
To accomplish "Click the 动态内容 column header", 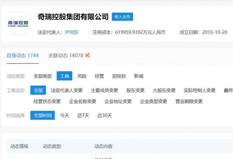I will point(103,146).
